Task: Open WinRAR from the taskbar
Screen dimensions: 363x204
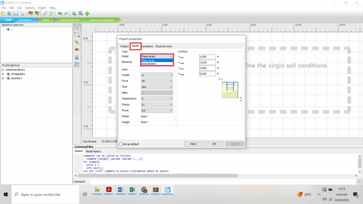Action: (x=156, y=190)
